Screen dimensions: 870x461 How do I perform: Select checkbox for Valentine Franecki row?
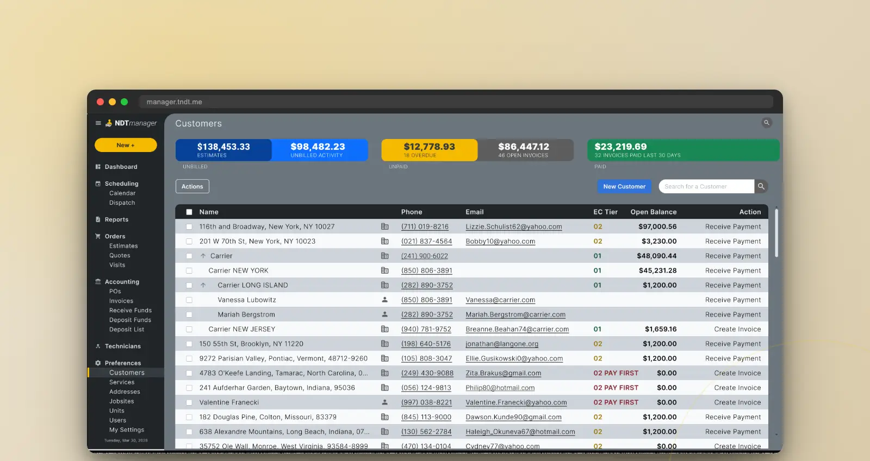click(189, 403)
